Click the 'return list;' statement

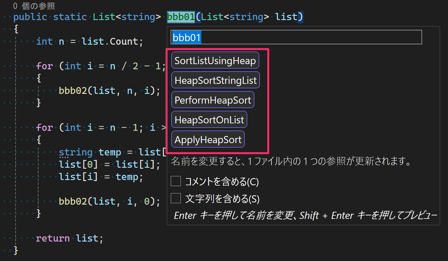pyautogui.click(x=69, y=238)
